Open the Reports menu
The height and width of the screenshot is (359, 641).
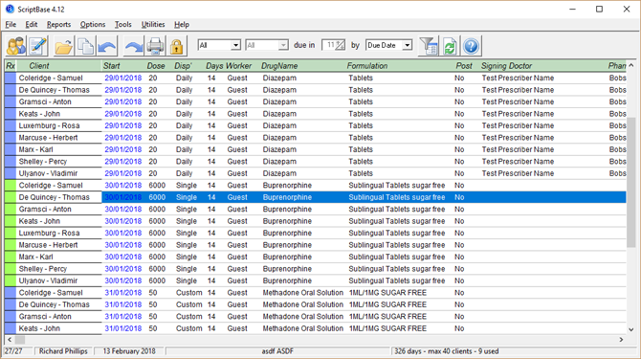click(x=59, y=25)
